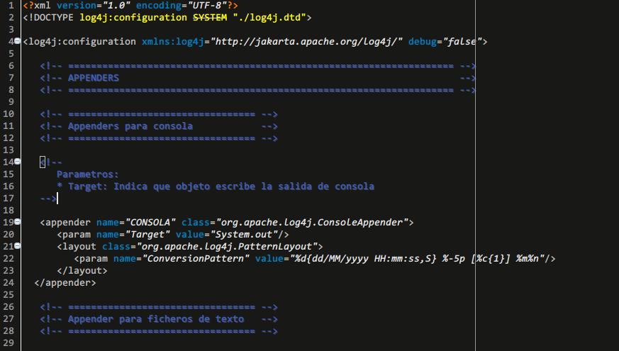Click line number 13 in the gutter
The image size is (619, 351).
9,150
